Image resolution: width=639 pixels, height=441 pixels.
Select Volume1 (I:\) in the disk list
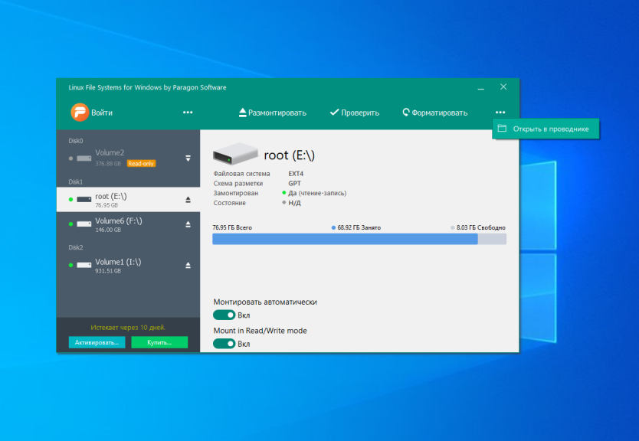coord(119,265)
